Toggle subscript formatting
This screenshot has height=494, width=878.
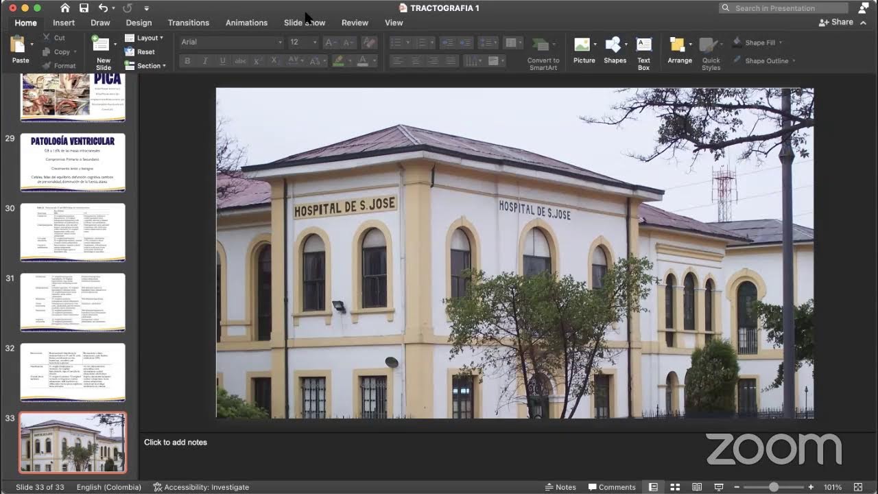274,61
